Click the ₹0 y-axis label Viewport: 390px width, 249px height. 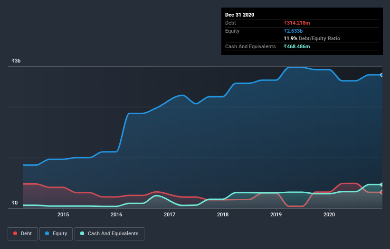[15, 203]
